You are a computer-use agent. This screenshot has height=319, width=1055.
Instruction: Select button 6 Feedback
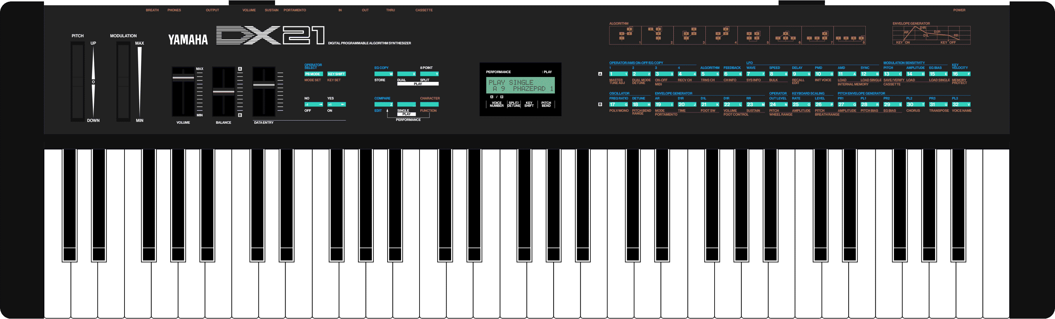coord(733,74)
